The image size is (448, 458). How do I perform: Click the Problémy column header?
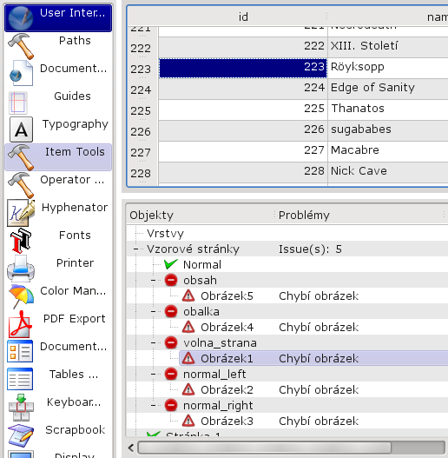[x=359, y=215]
